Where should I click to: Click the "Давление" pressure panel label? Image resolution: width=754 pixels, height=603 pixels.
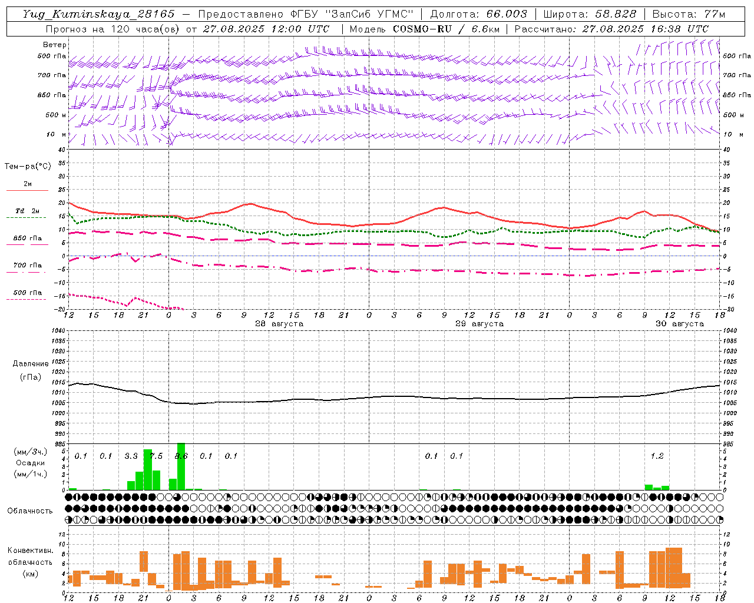(x=31, y=364)
